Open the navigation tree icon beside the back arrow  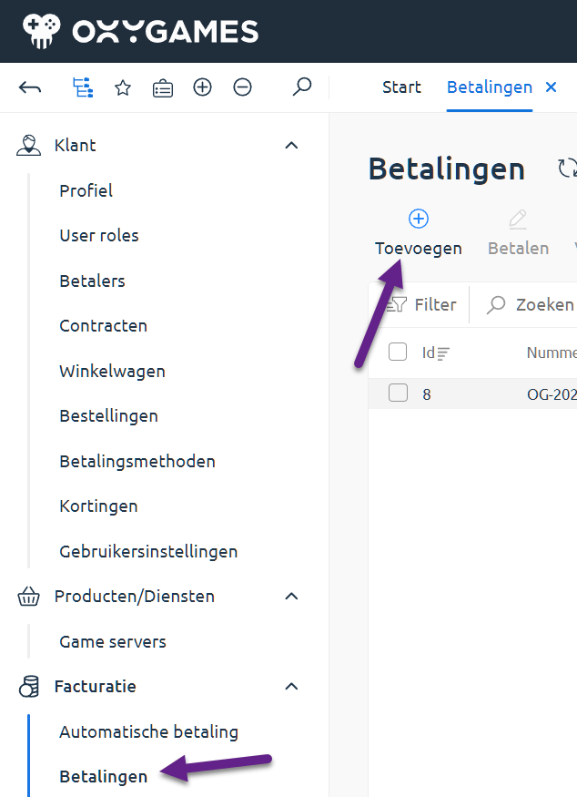pyautogui.click(x=82, y=87)
